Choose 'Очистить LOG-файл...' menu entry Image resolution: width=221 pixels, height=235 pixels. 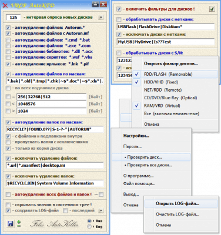point(181,214)
